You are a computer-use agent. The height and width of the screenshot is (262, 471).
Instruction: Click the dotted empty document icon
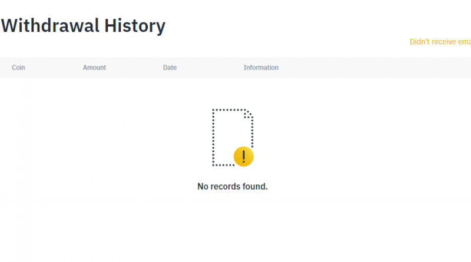tap(233, 138)
